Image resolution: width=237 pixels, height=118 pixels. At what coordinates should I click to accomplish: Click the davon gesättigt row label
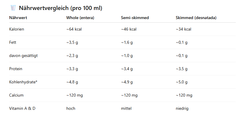pyautogui.click(x=23, y=55)
